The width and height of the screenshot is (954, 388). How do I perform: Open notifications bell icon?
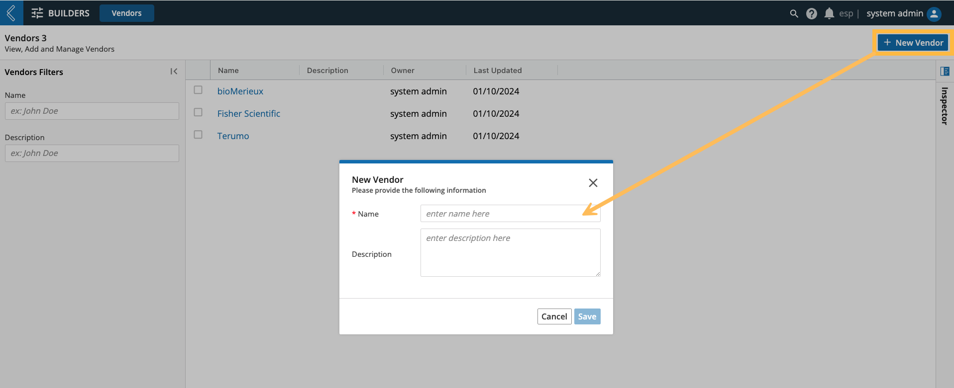(829, 13)
